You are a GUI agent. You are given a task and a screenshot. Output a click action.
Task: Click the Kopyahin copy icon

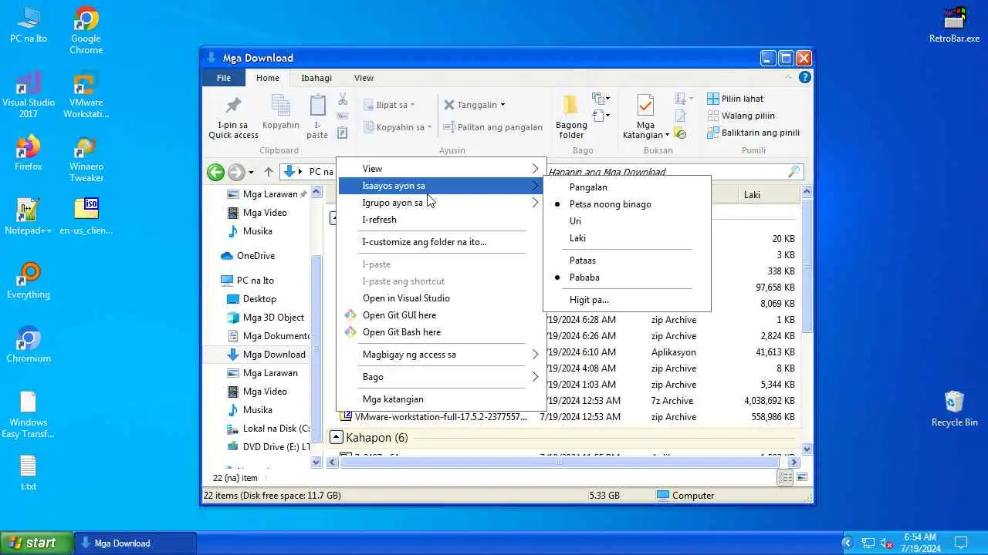tap(280, 105)
